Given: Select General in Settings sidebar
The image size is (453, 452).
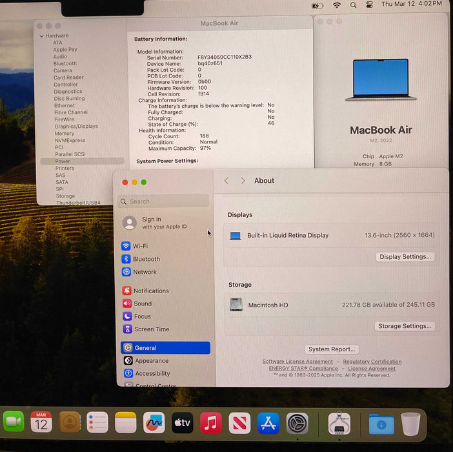Looking at the screenshot, I should (166, 347).
